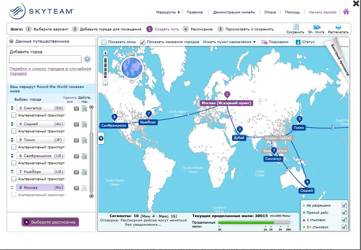The width and height of the screenshot is (361, 250).
Task: Open the Маршруты dropdown menu
Action: point(168,12)
